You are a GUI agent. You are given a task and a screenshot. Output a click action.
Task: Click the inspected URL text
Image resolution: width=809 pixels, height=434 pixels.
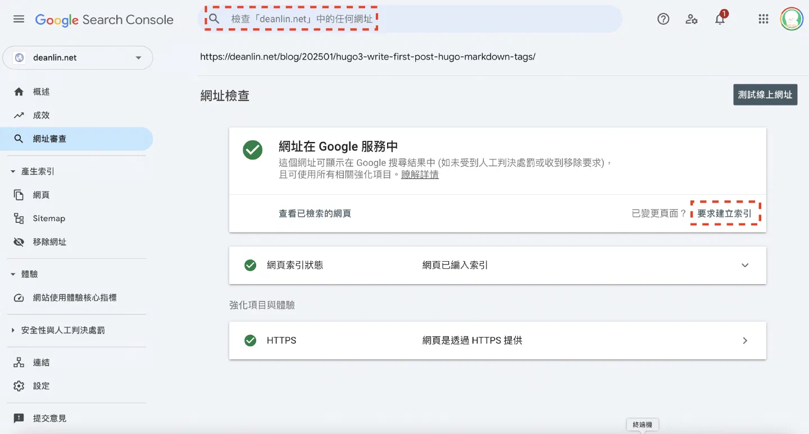(x=368, y=57)
